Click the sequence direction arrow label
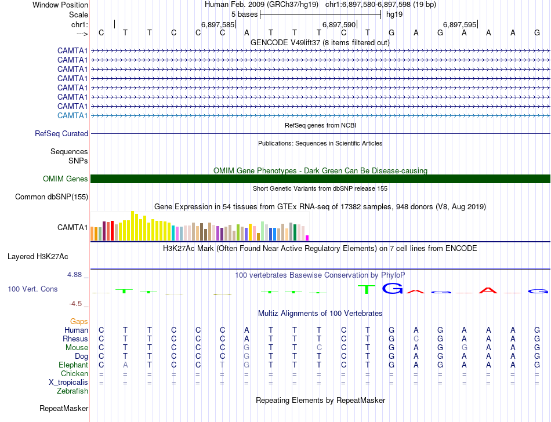Screen dimensions: 551x422 82,34
